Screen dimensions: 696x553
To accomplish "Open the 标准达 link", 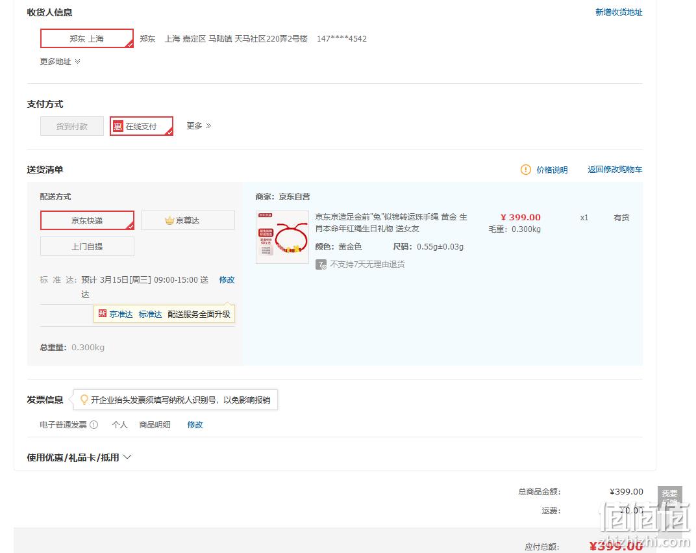I will [x=150, y=314].
